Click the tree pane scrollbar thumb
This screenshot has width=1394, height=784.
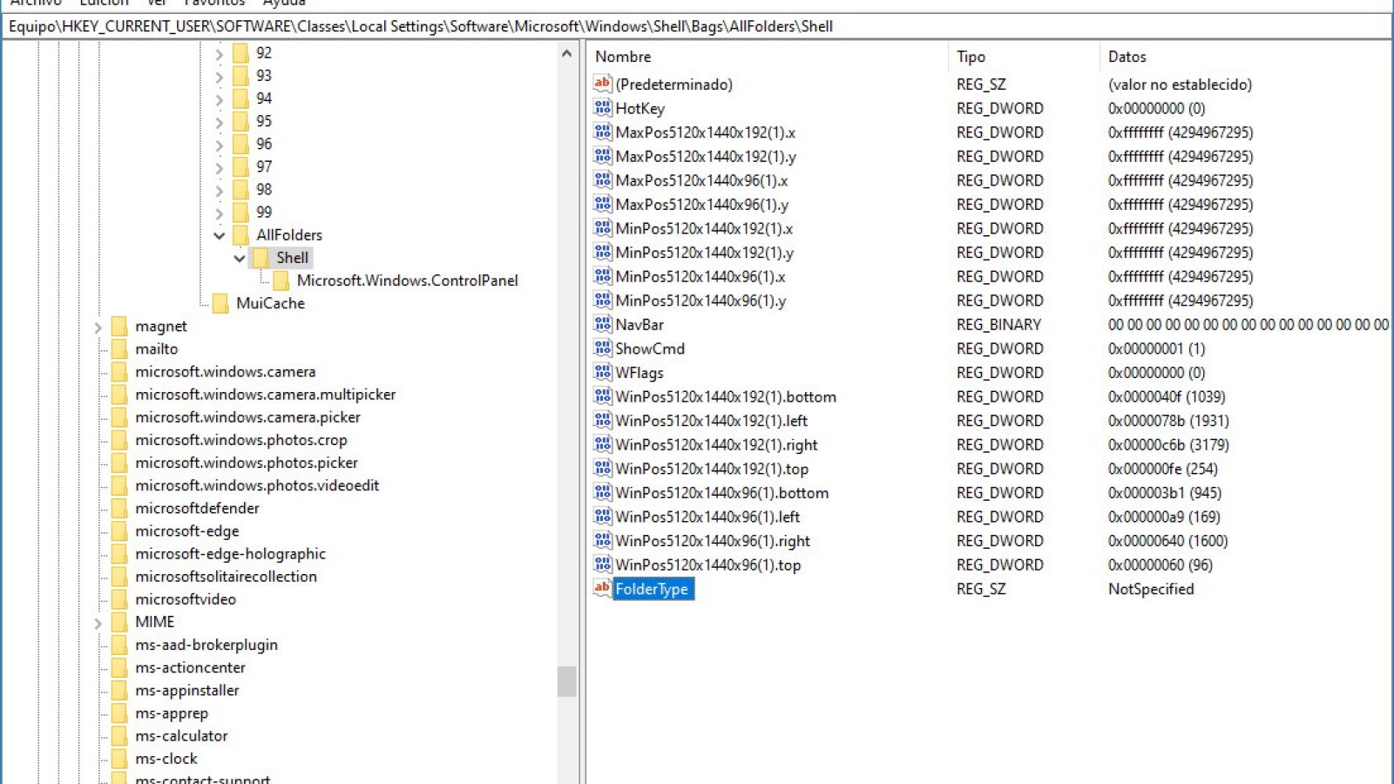(567, 681)
